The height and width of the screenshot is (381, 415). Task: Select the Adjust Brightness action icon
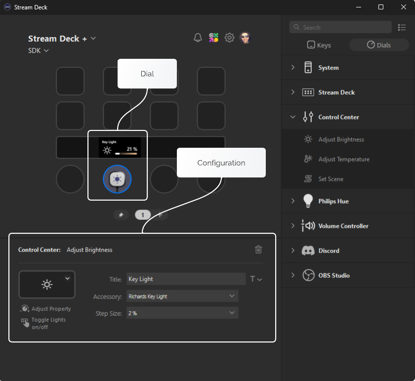point(308,139)
